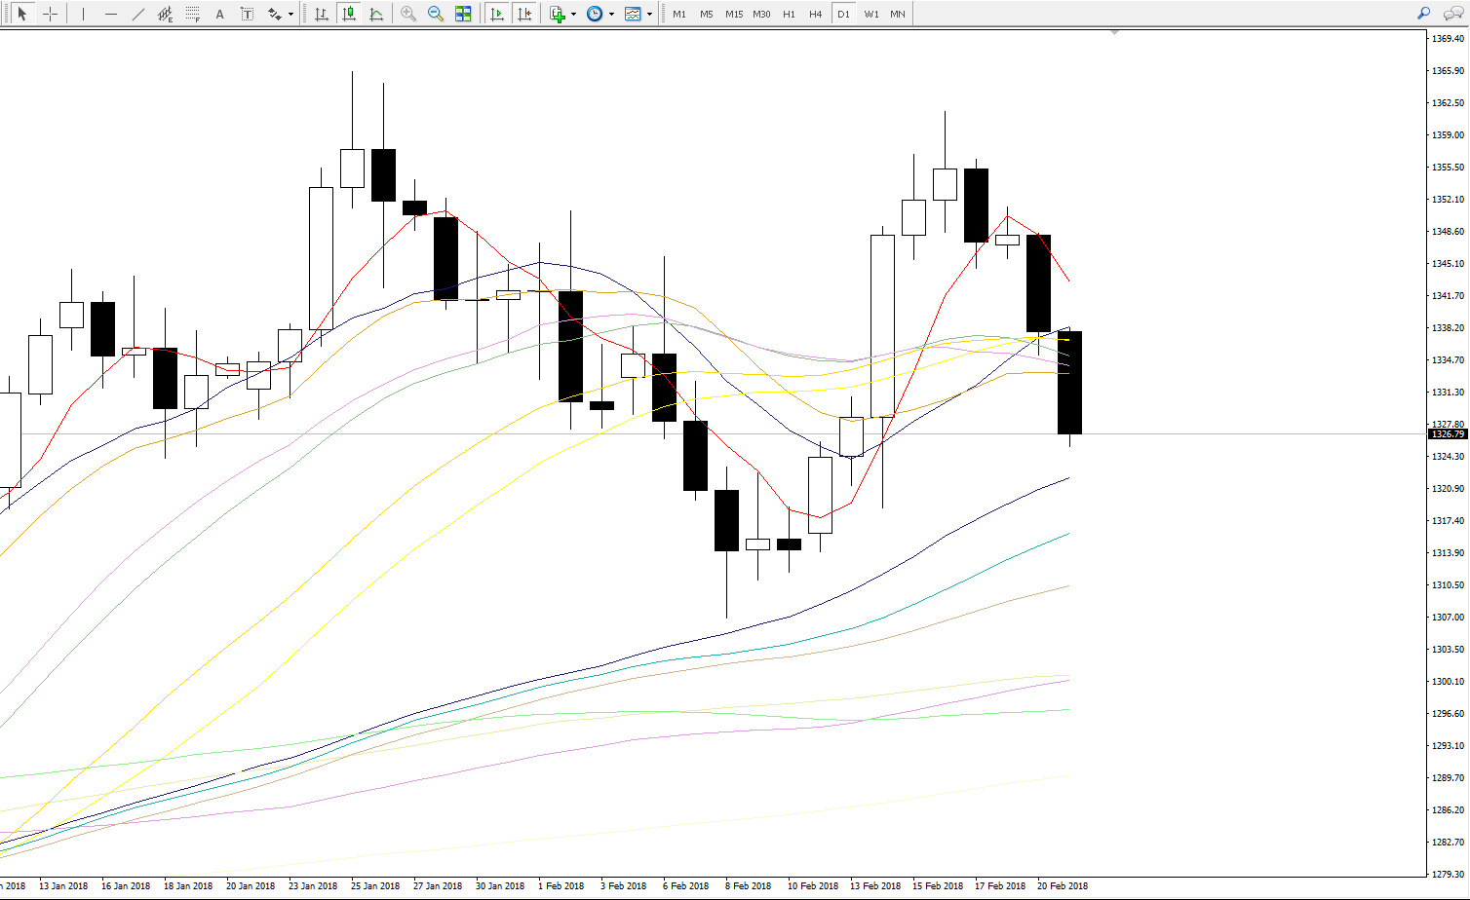Expand the Periods clock dropdown arrow
Image resolution: width=1470 pixels, height=900 pixels.
(611, 15)
